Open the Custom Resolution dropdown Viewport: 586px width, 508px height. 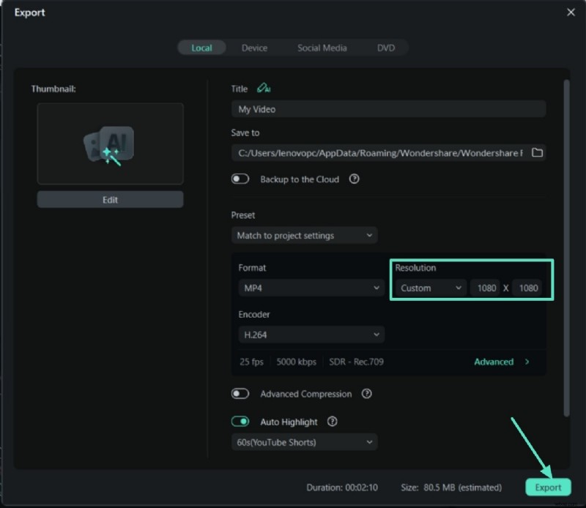point(431,288)
